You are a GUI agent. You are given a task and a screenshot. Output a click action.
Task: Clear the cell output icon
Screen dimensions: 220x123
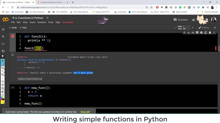(x=13, y=55)
